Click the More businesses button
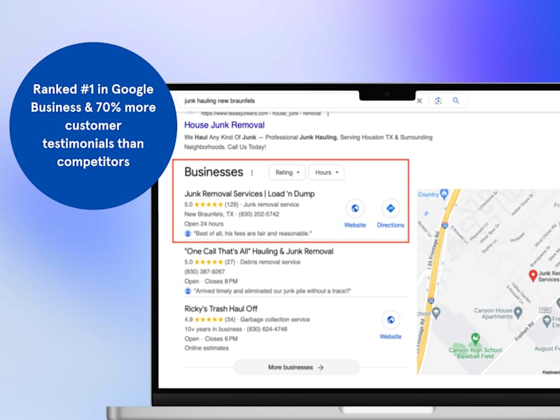The image size is (560, 420). coord(296,367)
